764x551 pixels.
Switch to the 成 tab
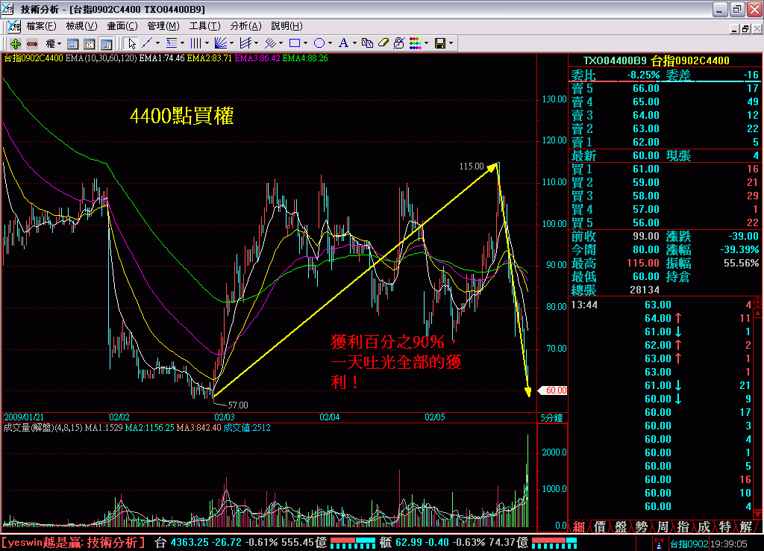tap(704, 526)
